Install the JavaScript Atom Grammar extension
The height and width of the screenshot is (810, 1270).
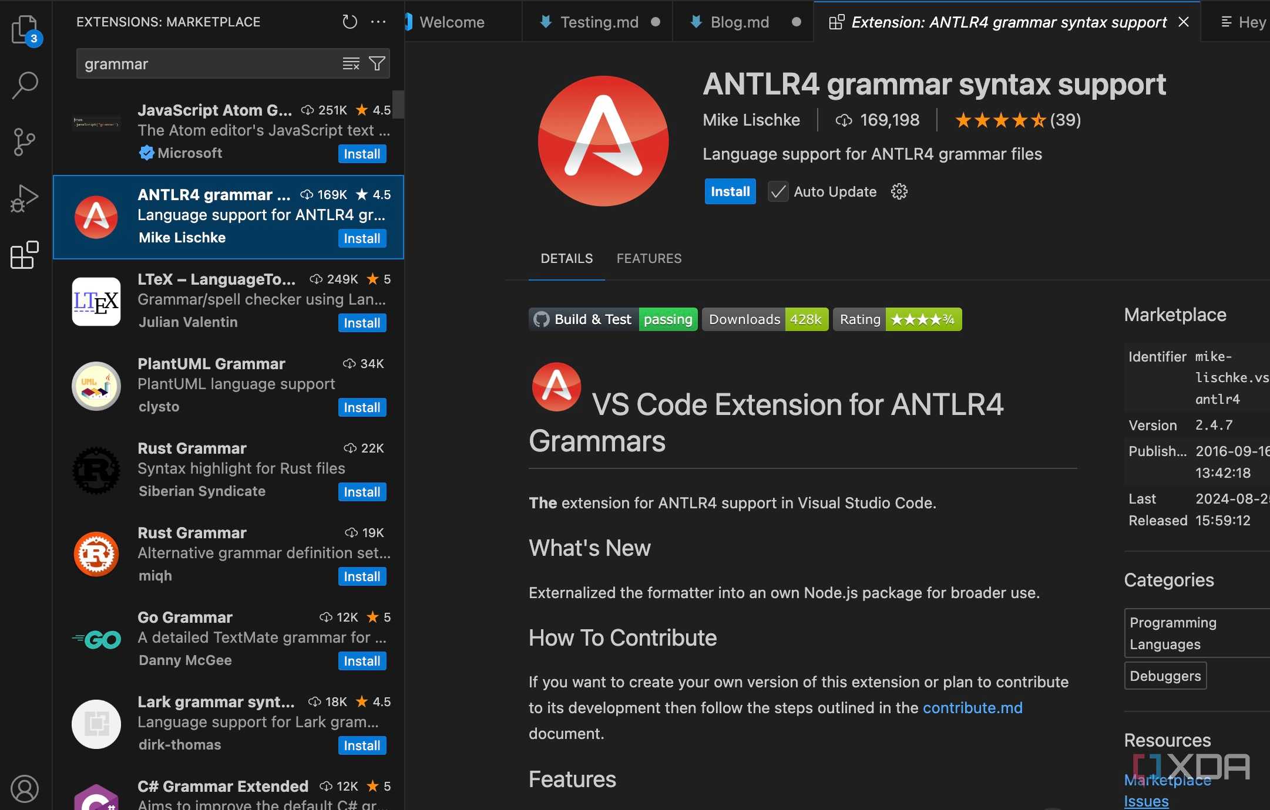362,154
